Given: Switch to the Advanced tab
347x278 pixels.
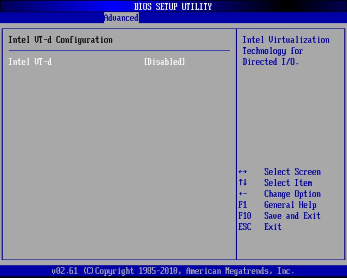Looking at the screenshot, I should coord(121,18).
